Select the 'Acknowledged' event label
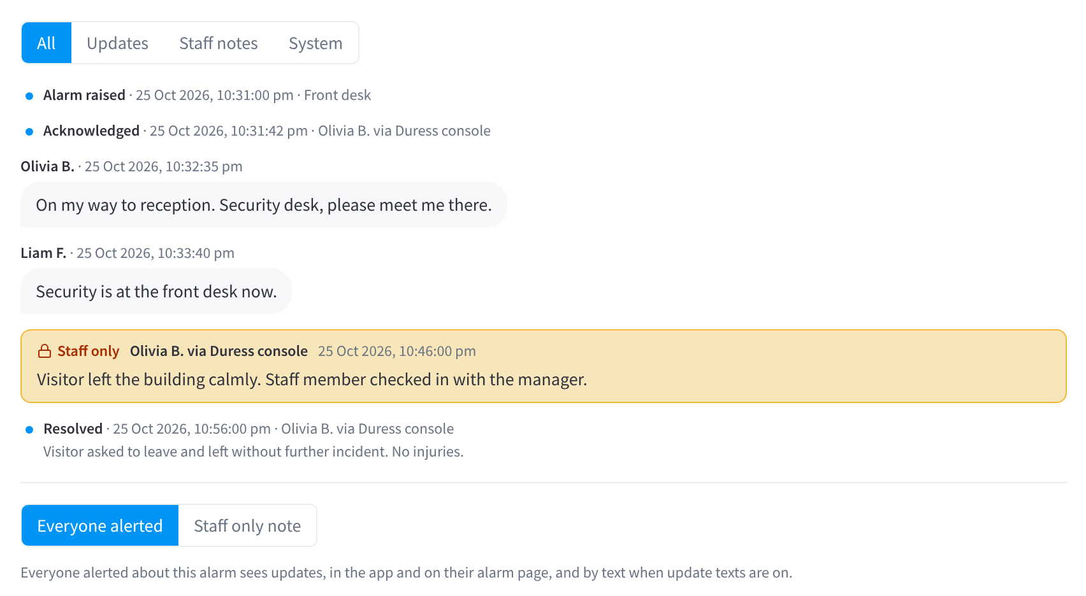Screen dimensions: 1086x596 coord(91,131)
